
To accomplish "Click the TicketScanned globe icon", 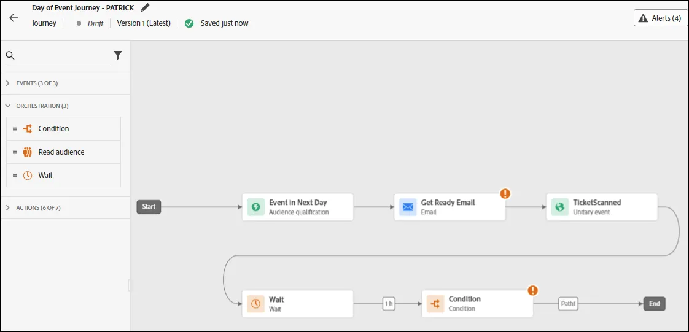I will click(559, 207).
